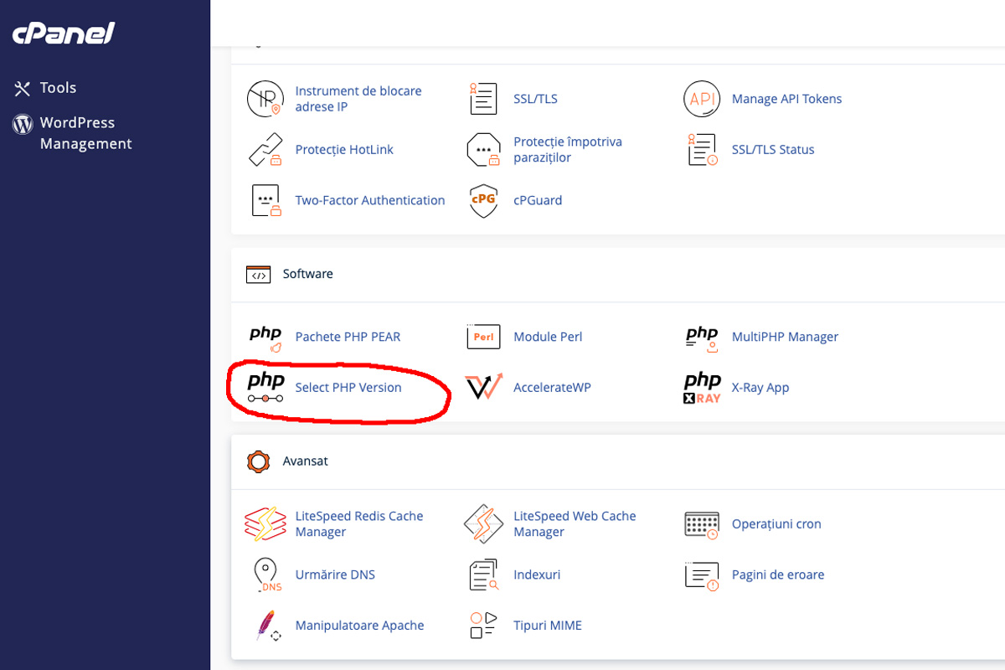Open Protecție HotLink link

tap(344, 150)
